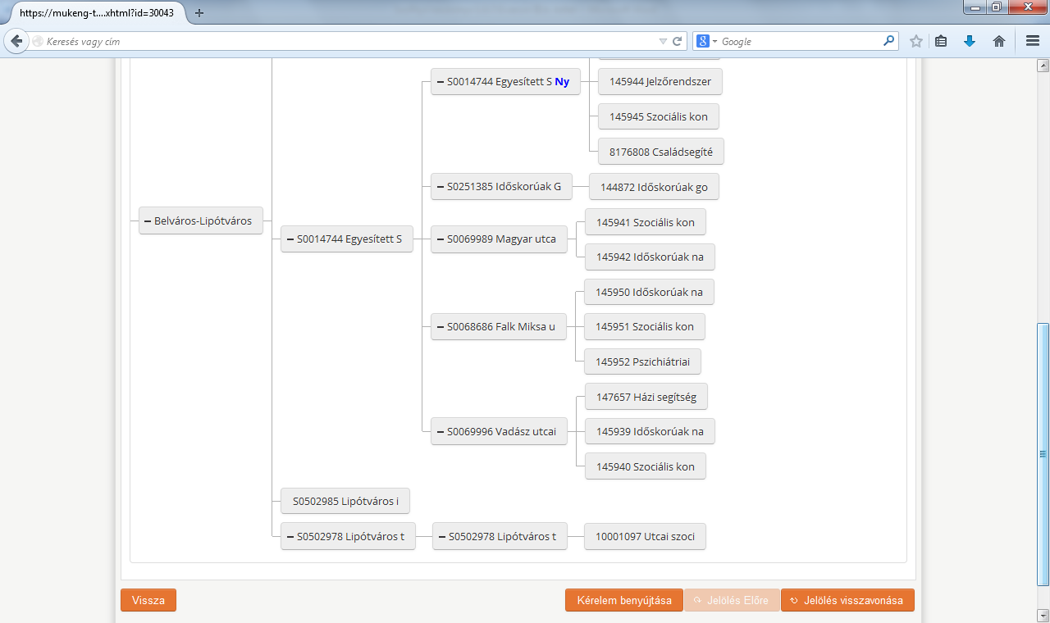Bookmark this page with the star icon
Viewport: 1050px width, 623px height.
916,41
